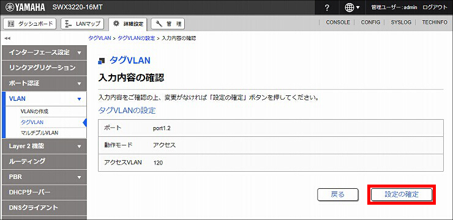Viewport: 453px width, 220px height.
Task: Open ルーティング in sidebar
Action: 44,161
